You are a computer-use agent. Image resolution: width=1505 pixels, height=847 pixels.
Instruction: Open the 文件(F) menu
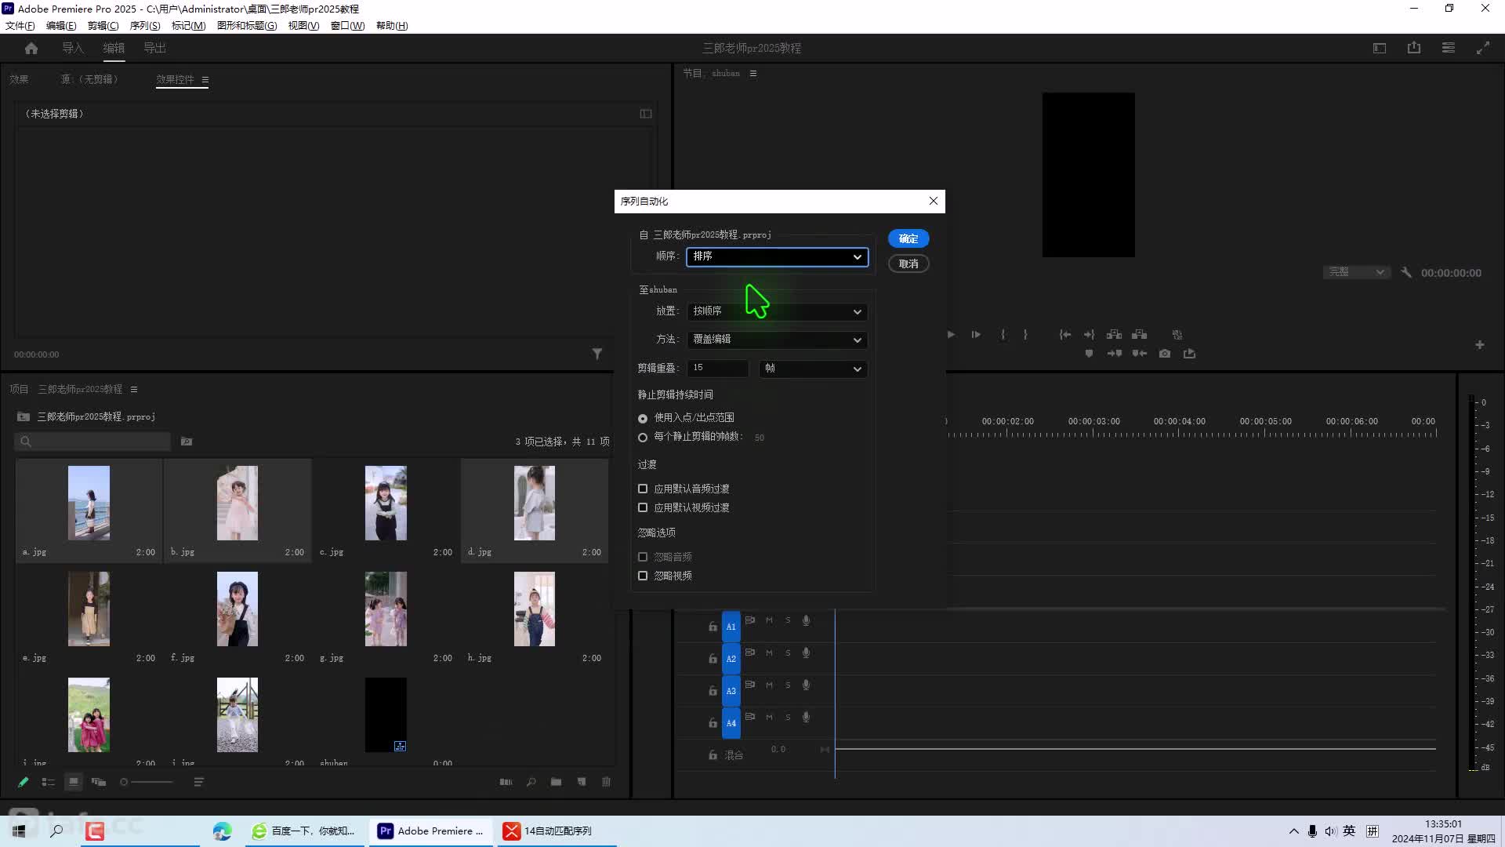[x=20, y=26]
